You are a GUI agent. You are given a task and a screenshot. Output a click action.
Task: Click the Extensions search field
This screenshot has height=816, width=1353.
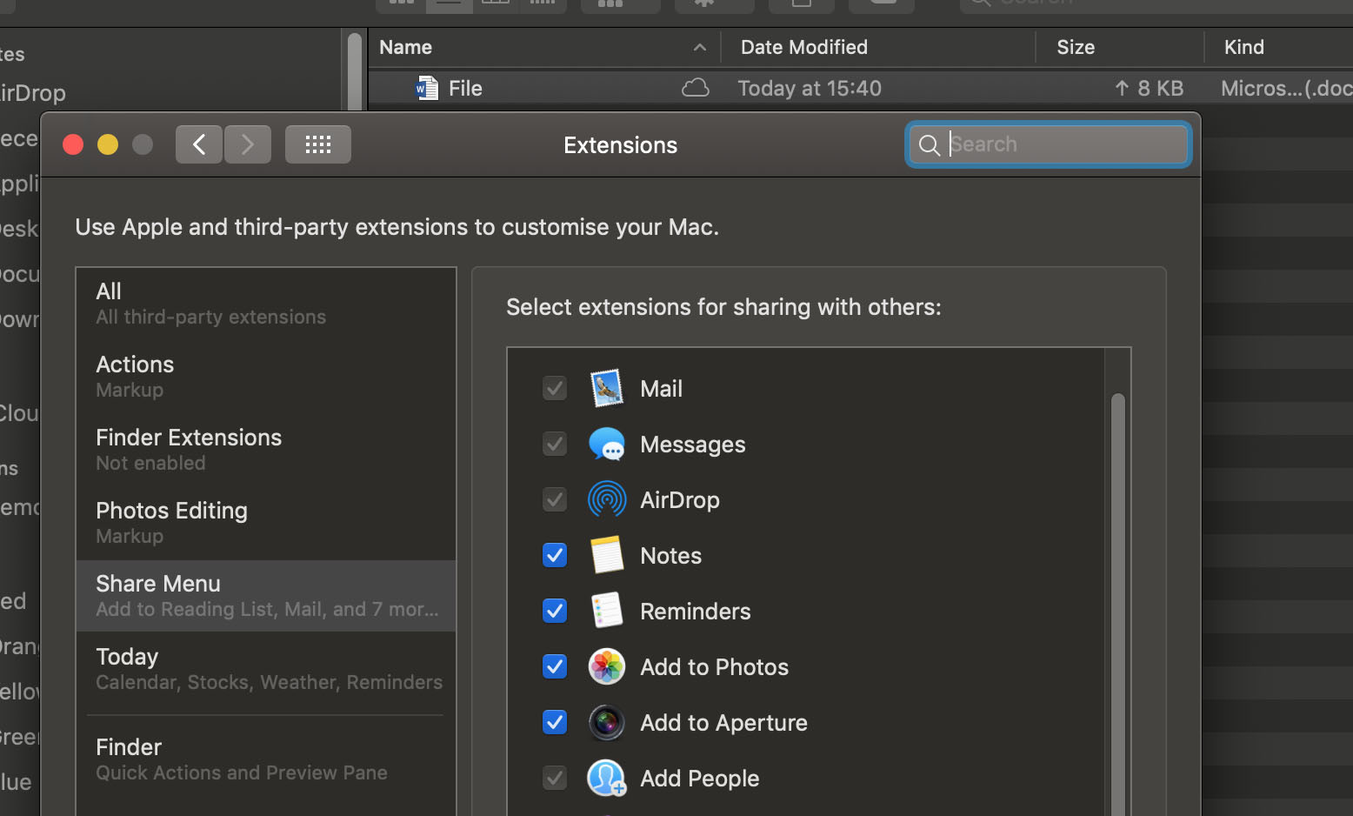(1049, 144)
